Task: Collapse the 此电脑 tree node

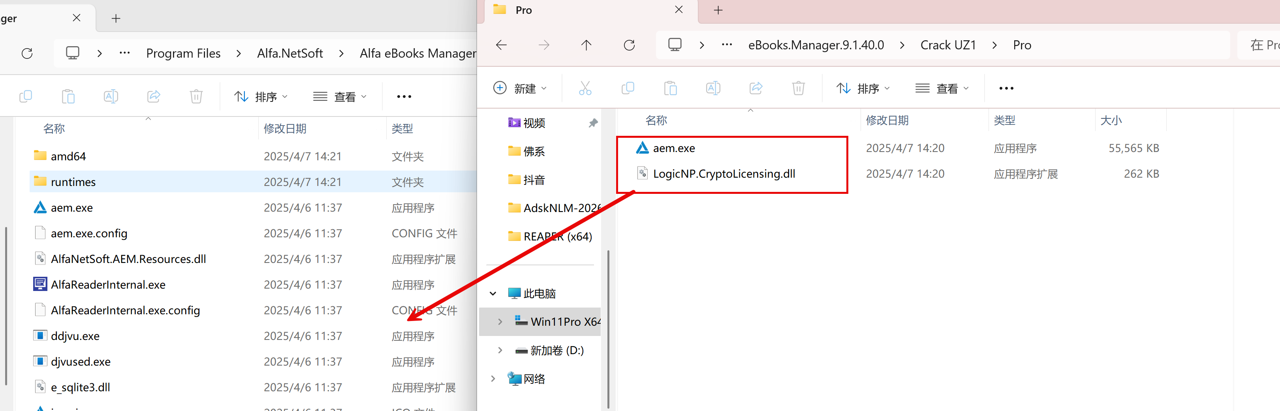Action: click(x=493, y=293)
